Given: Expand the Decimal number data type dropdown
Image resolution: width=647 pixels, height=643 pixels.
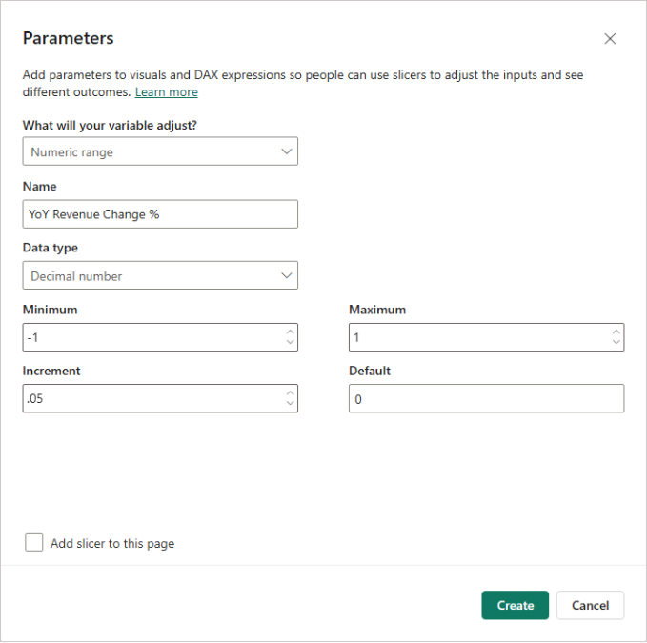Looking at the screenshot, I should 152,276.
